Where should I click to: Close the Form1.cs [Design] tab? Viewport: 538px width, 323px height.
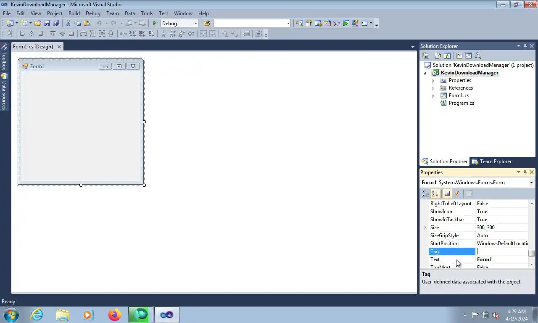click(59, 47)
